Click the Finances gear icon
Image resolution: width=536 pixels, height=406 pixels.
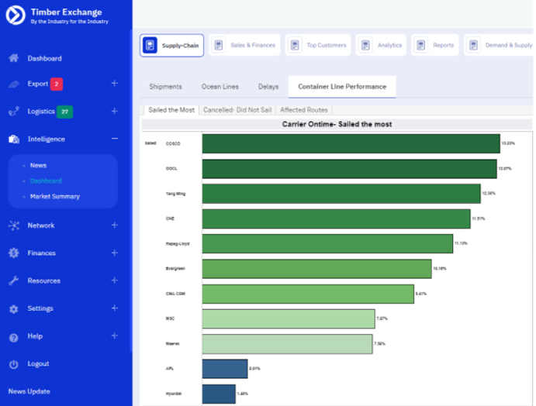coord(14,253)
